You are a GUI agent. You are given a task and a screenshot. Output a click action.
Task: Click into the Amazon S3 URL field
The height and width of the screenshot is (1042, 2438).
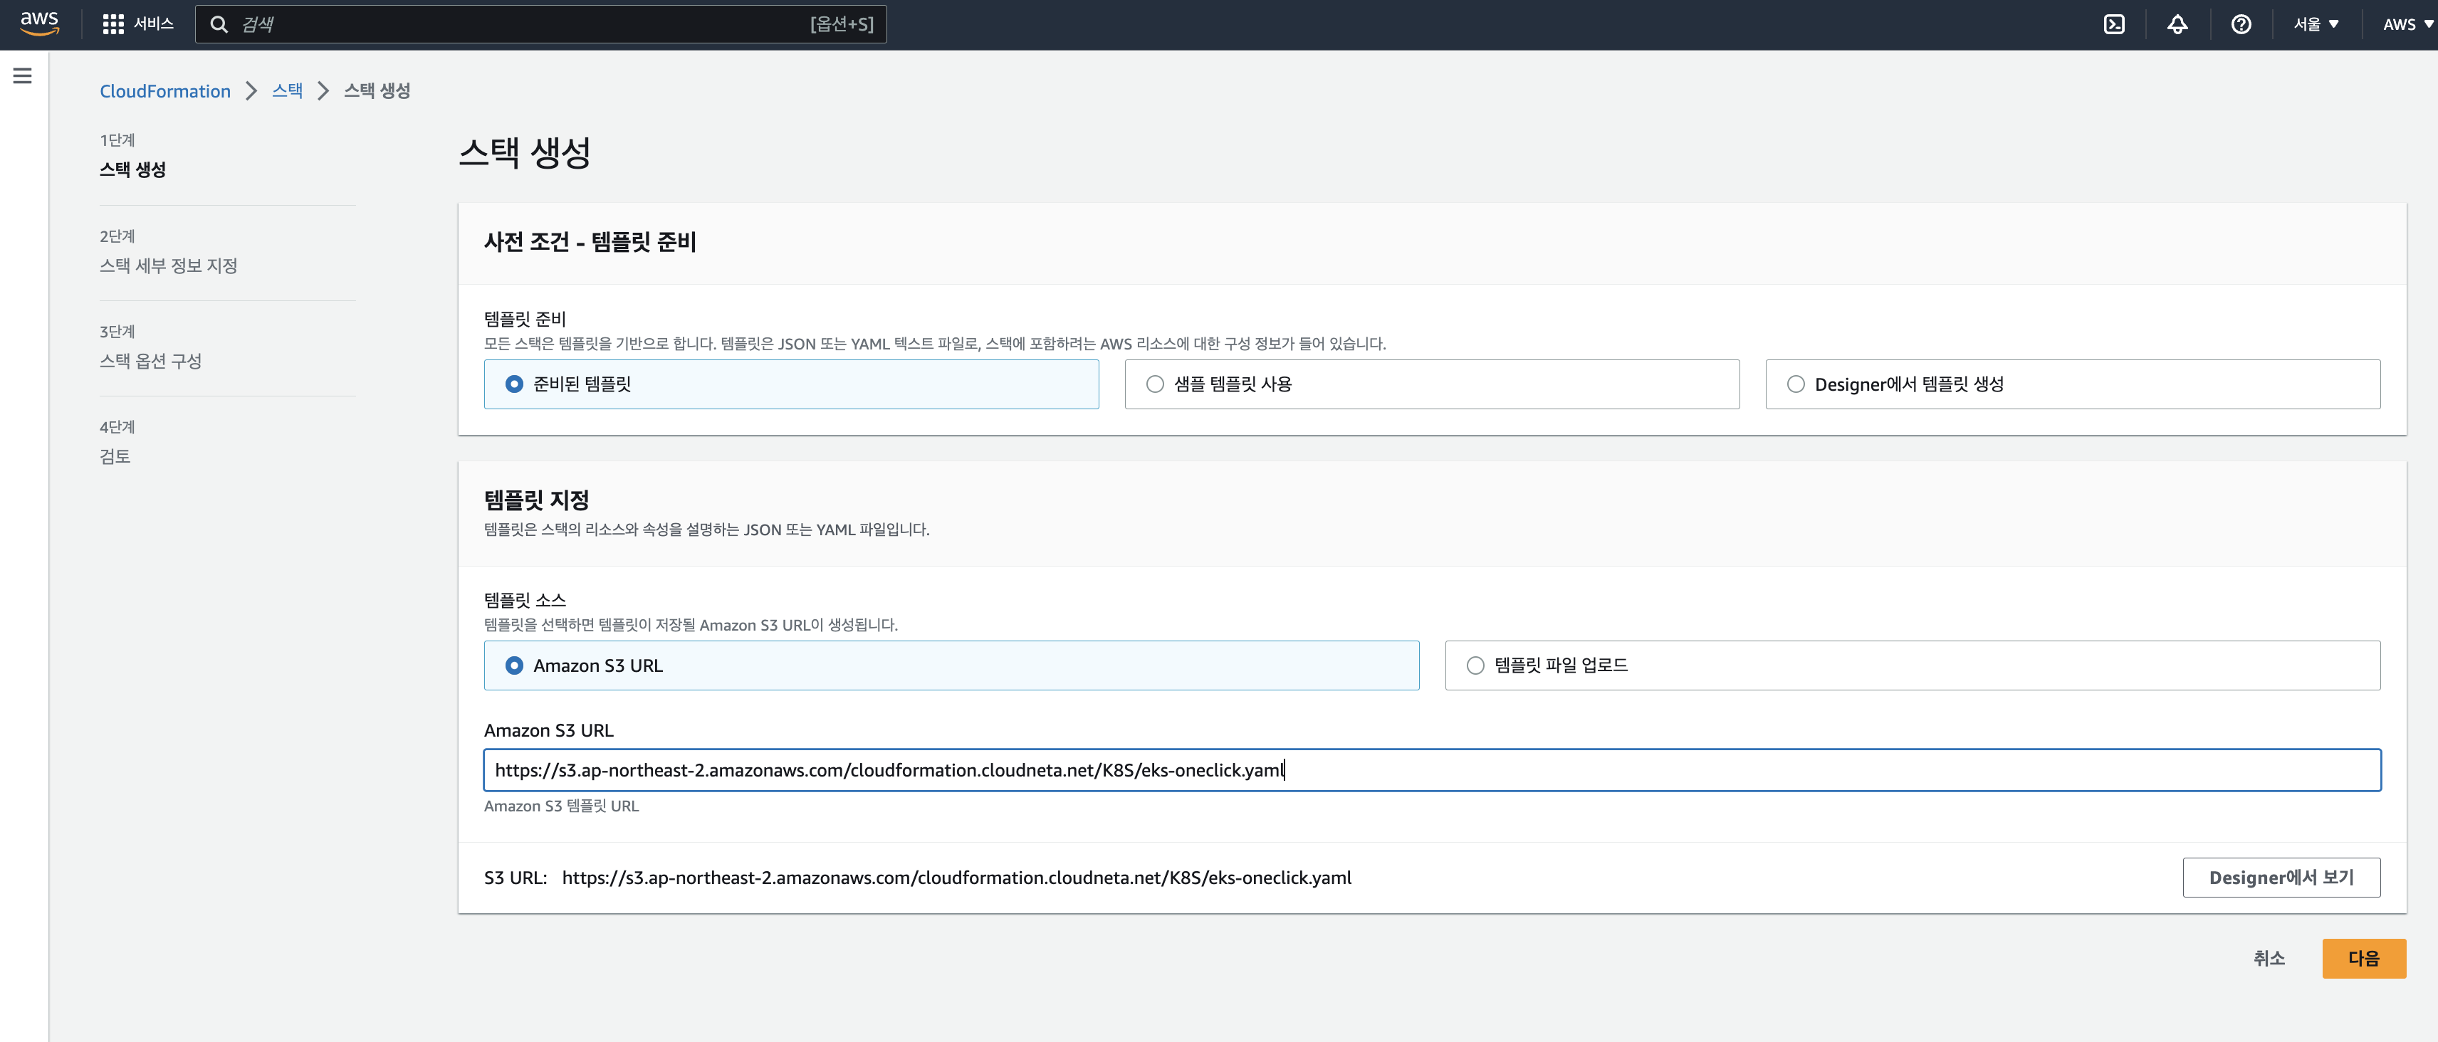[1431, 770]
